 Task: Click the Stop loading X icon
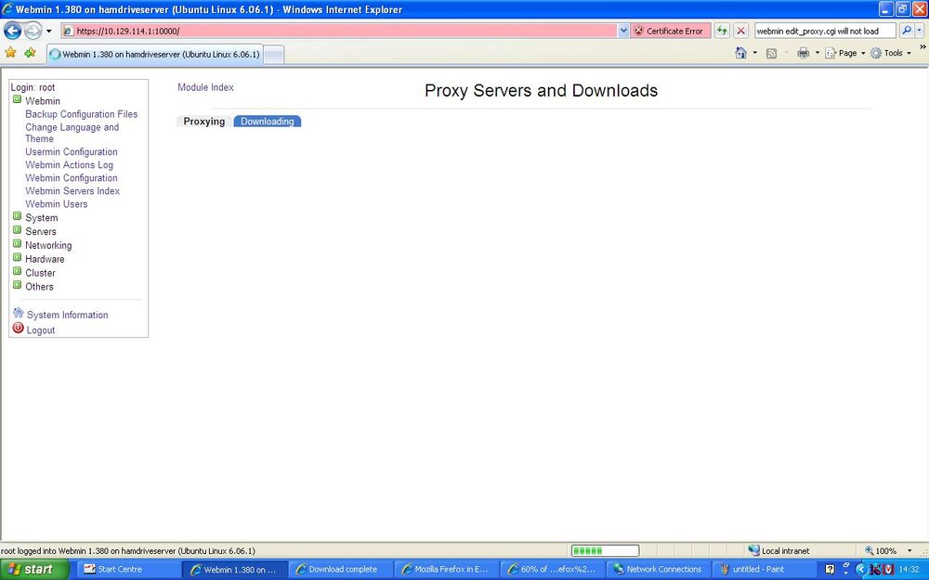click(x=740, y=31)
